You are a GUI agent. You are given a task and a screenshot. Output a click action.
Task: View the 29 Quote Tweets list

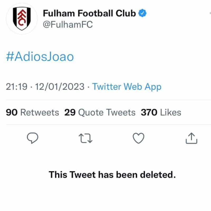[100, 112]
